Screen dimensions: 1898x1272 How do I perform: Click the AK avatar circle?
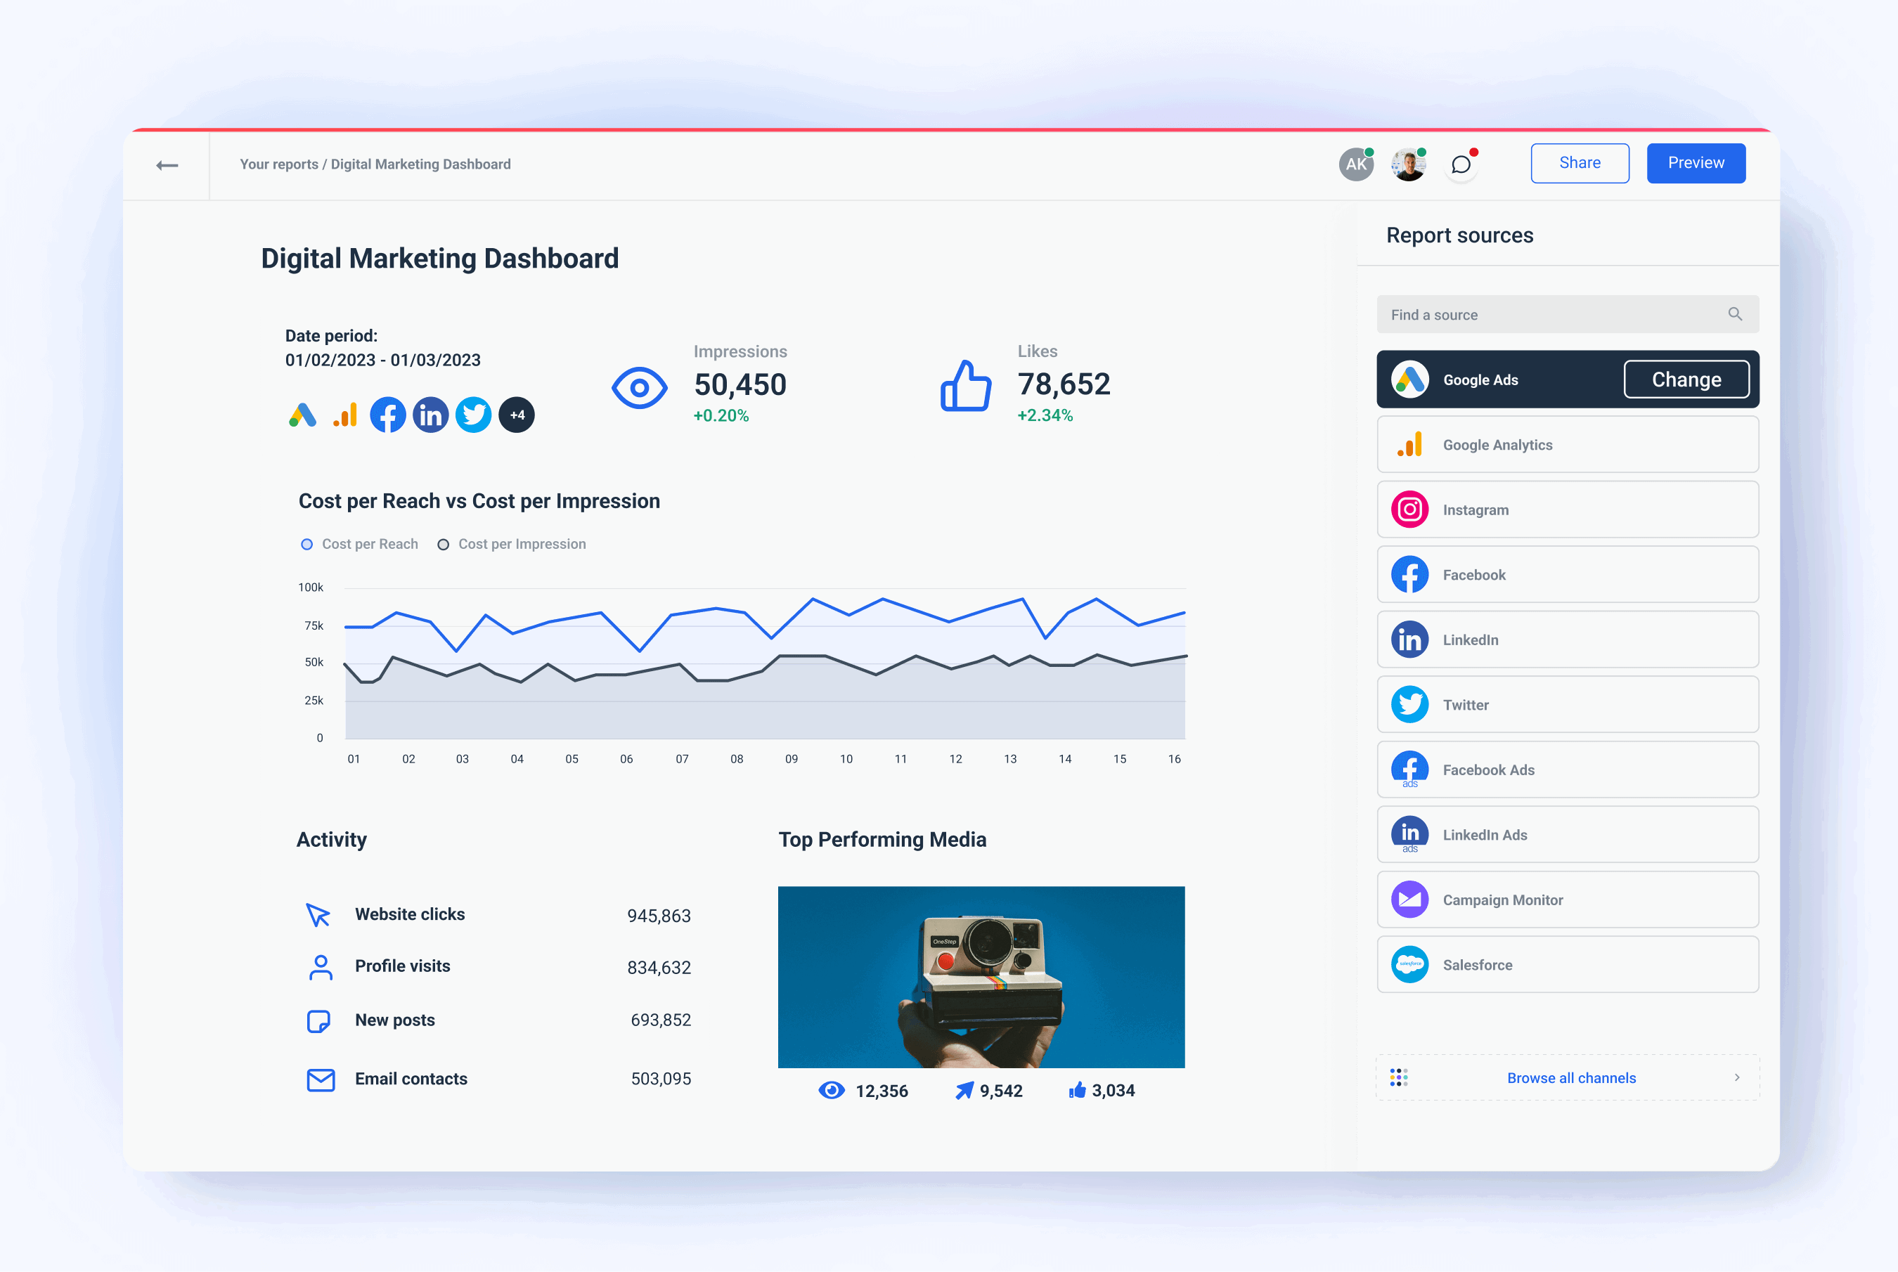tap(1355, 164)
